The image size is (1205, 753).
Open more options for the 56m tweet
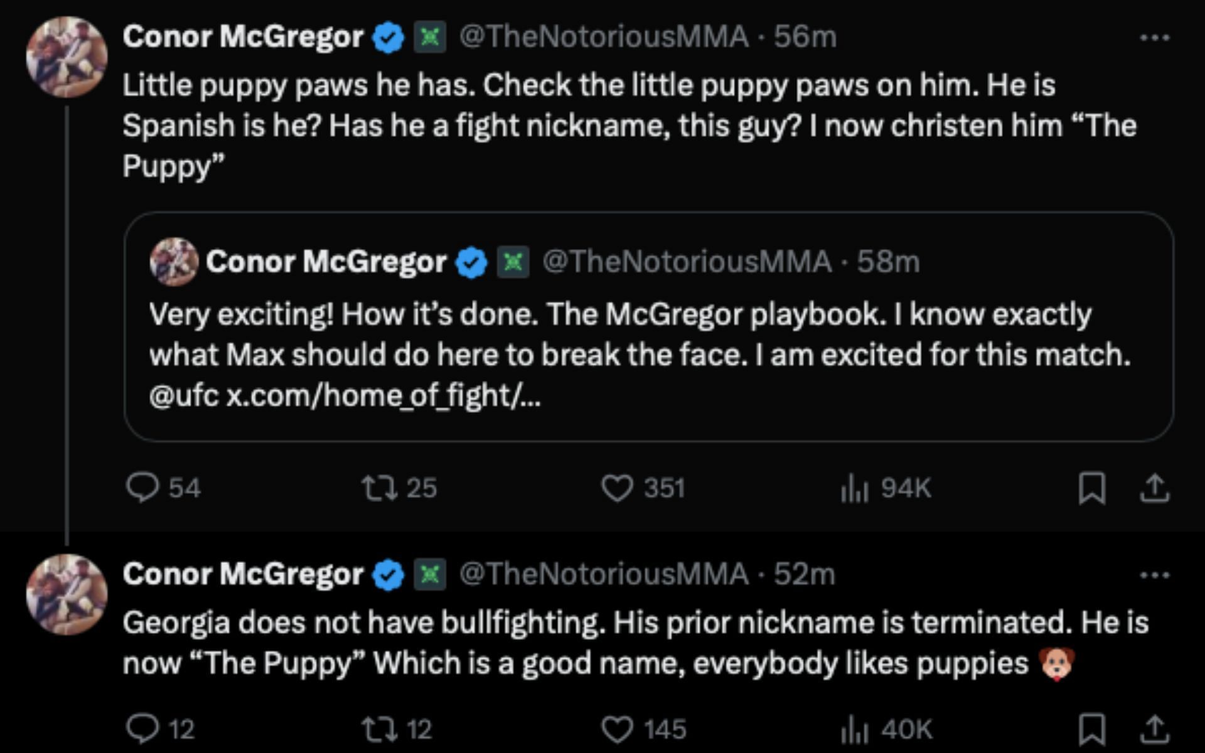pos(1154,38)
